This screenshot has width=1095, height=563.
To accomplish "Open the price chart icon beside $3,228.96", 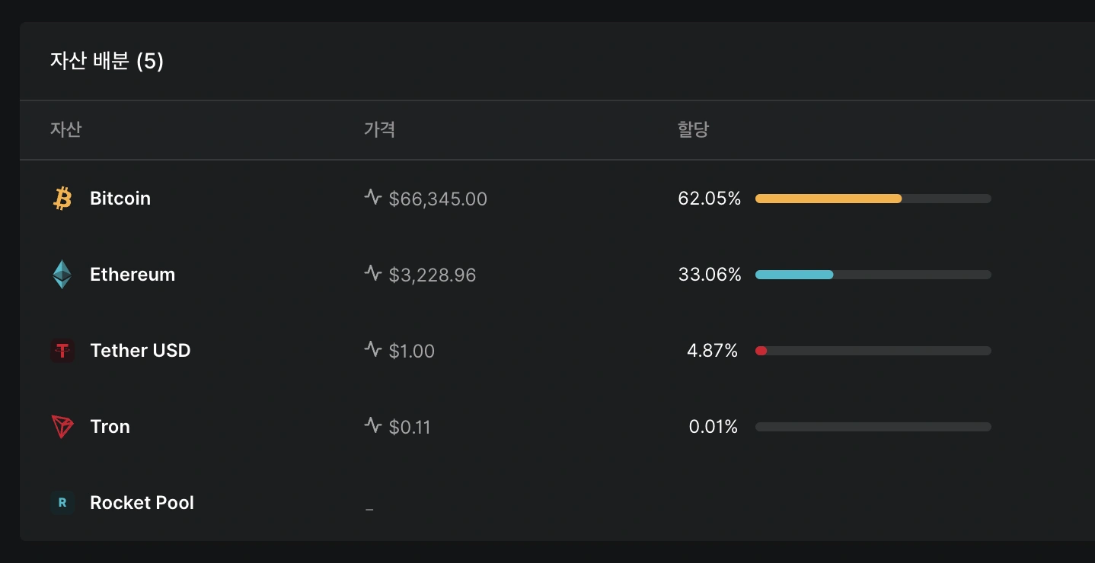I will (372, 273).
